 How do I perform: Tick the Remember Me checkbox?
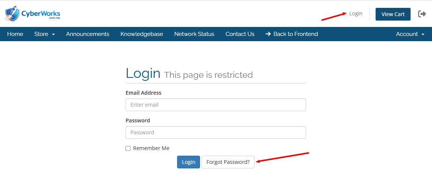128,148
